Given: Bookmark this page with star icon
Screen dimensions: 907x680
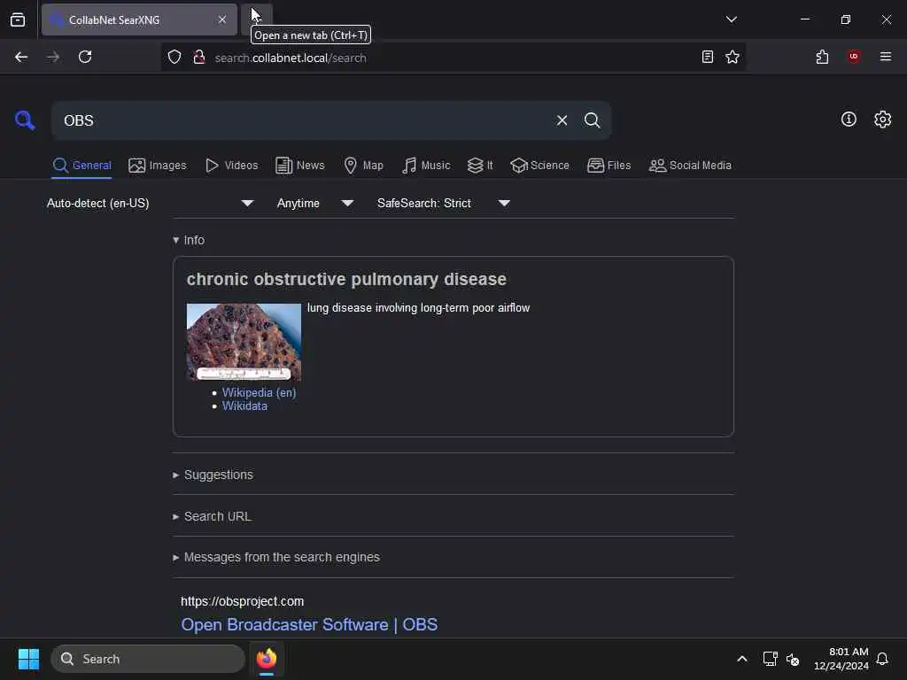Looking at the screenshot, I should [x=733, y=57].
